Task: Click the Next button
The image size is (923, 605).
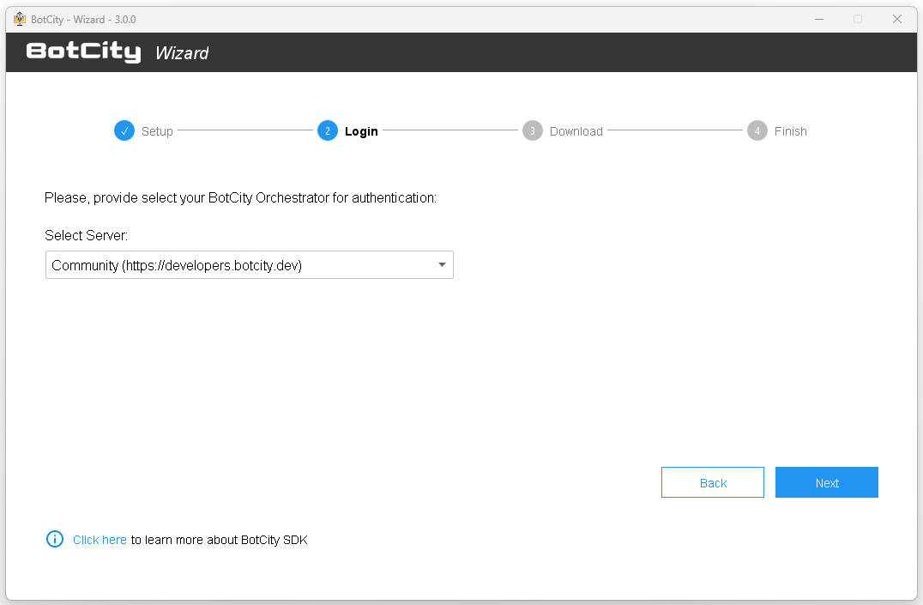Action: 826,482
